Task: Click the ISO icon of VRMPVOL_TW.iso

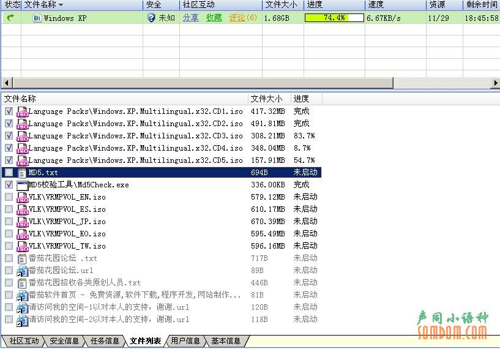Action: tap(22, 246)
